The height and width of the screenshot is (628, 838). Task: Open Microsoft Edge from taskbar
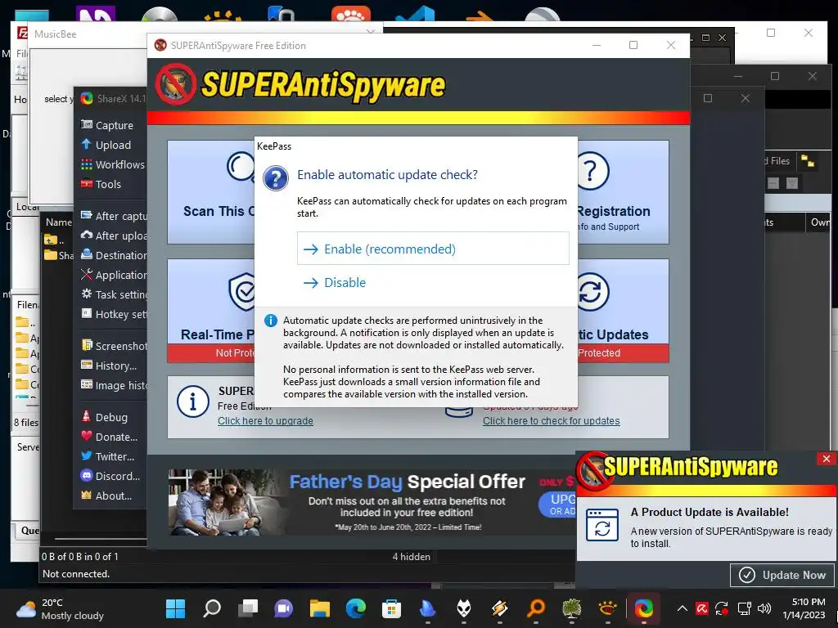(x=355, y=608)
